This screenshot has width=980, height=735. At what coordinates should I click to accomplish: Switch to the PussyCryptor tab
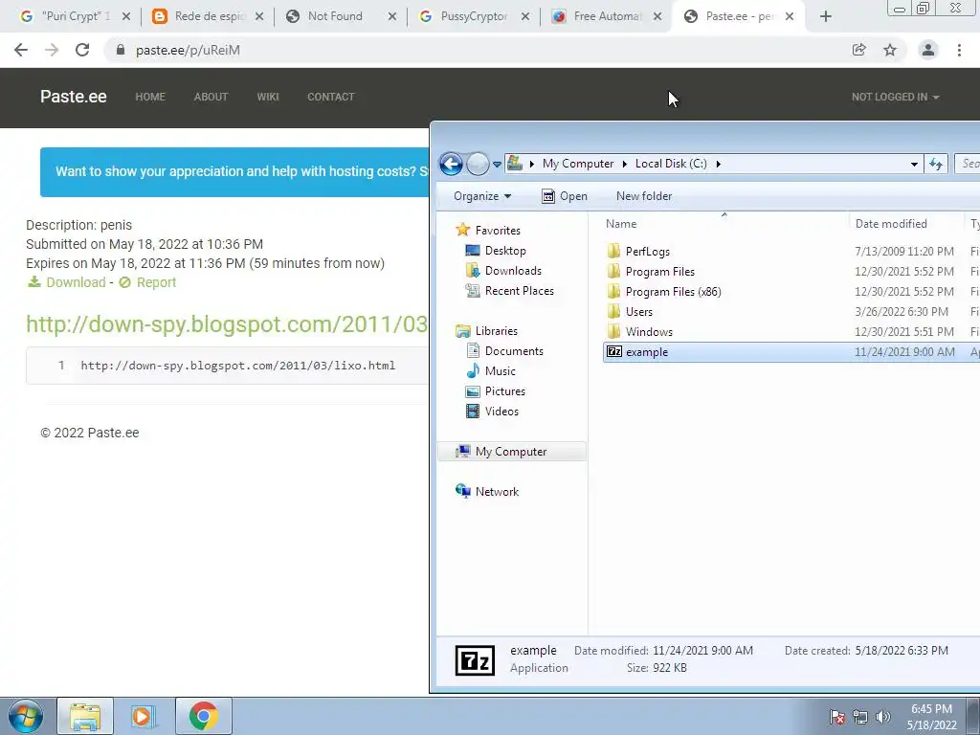473,16
